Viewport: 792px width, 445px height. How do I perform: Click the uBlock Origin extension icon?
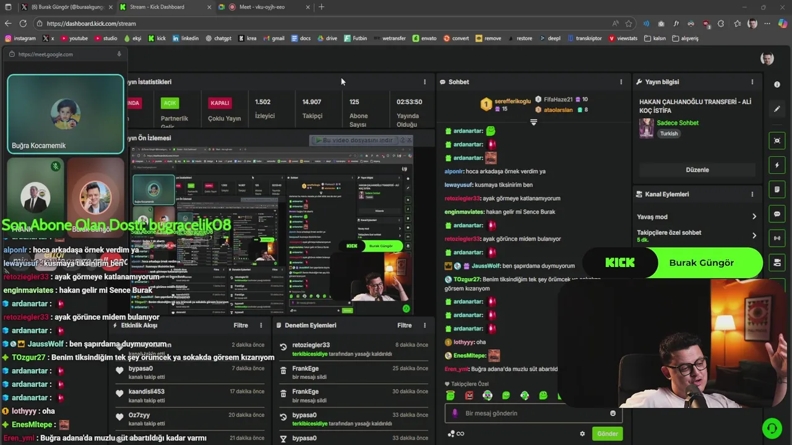click(x=706, y=23)
